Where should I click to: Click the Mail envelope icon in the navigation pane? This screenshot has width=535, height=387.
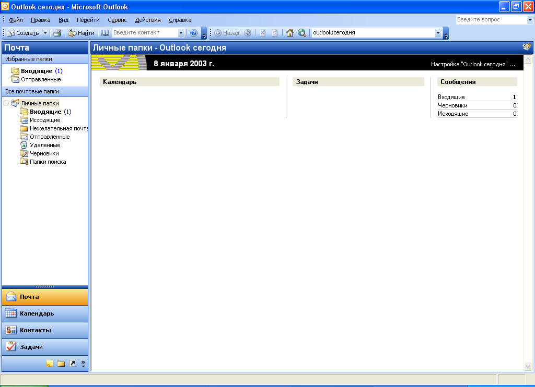tap(11, 296)
